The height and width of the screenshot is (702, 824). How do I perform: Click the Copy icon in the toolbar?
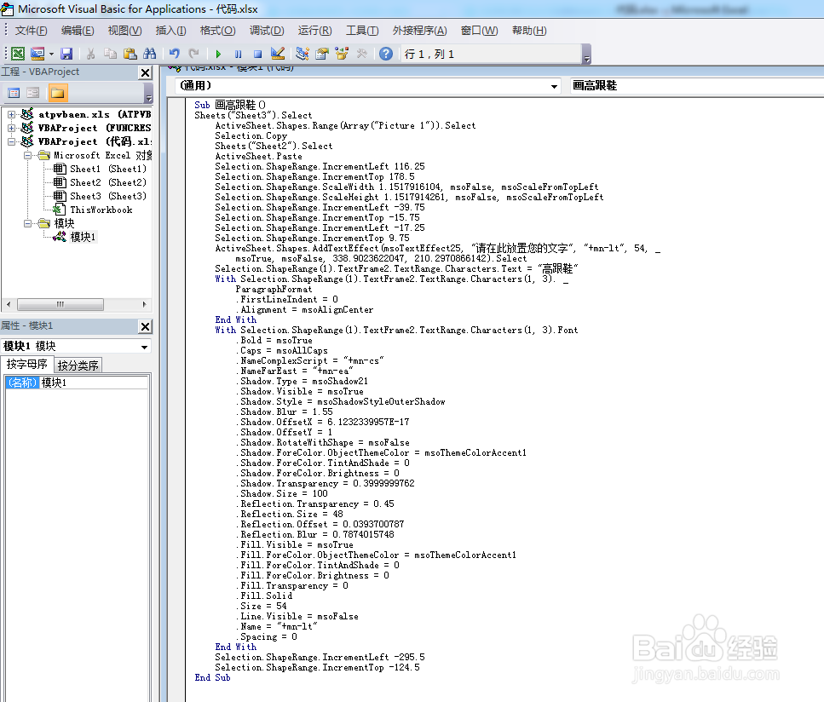tap(110, 54)
